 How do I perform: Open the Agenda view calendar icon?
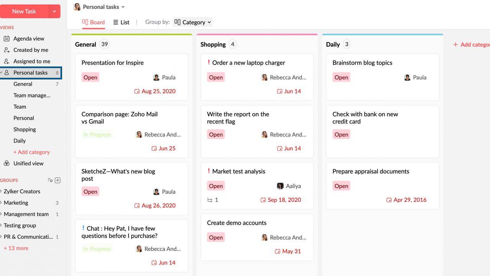point(7,39)
